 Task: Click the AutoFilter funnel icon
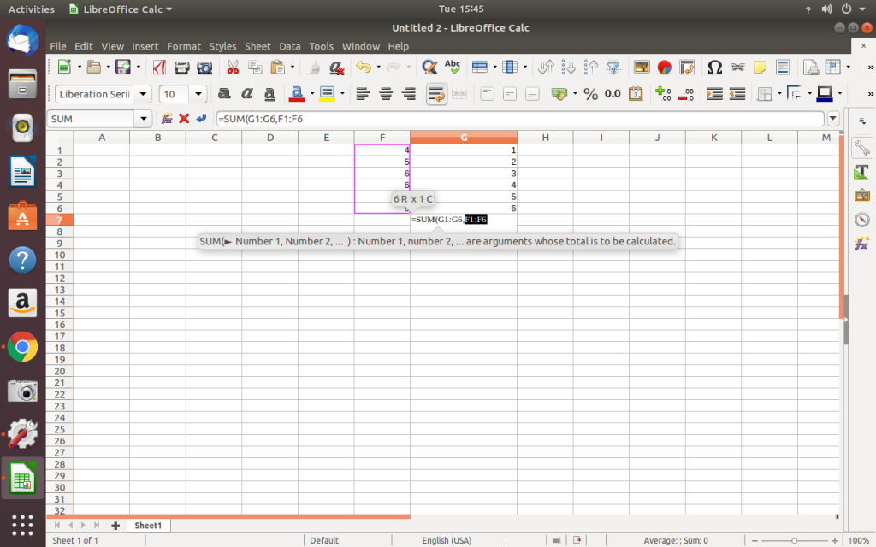613,68
